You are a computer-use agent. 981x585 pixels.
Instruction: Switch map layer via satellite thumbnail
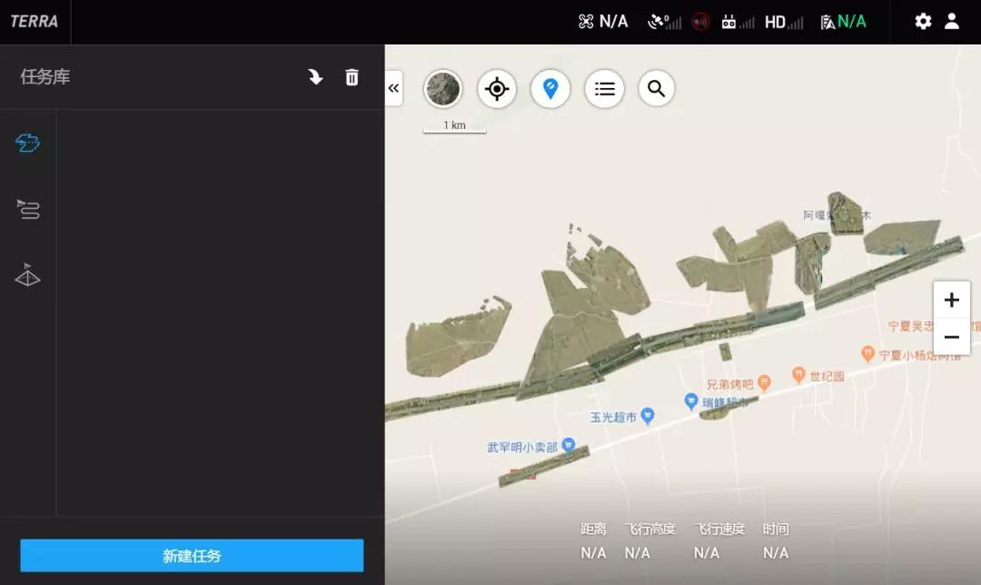443,88
